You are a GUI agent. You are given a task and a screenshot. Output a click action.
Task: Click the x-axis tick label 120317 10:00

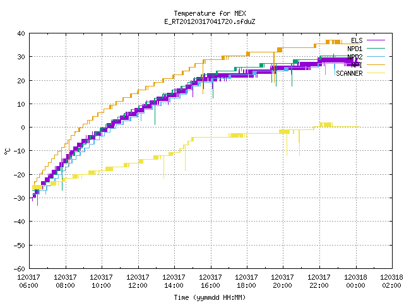pos(101,281)
